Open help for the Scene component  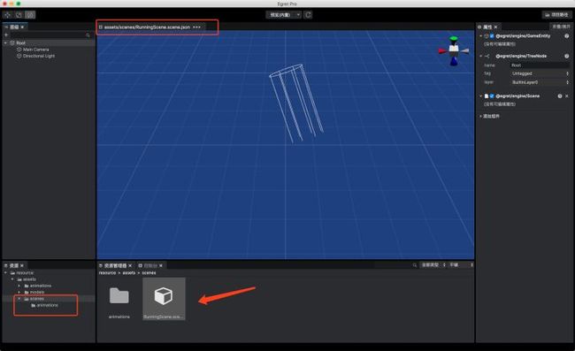click(560, 96)
